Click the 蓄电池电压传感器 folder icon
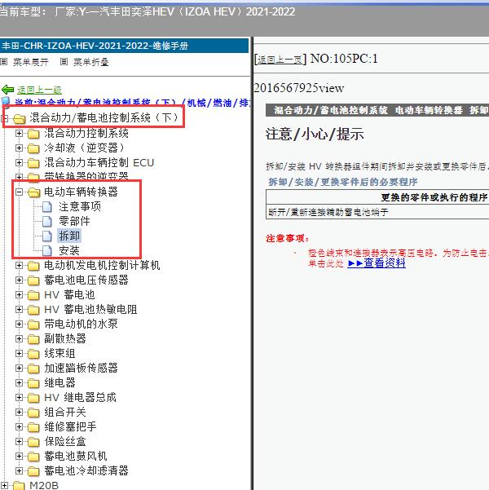This screenshot has width=489, height=490. click(33, 280)
